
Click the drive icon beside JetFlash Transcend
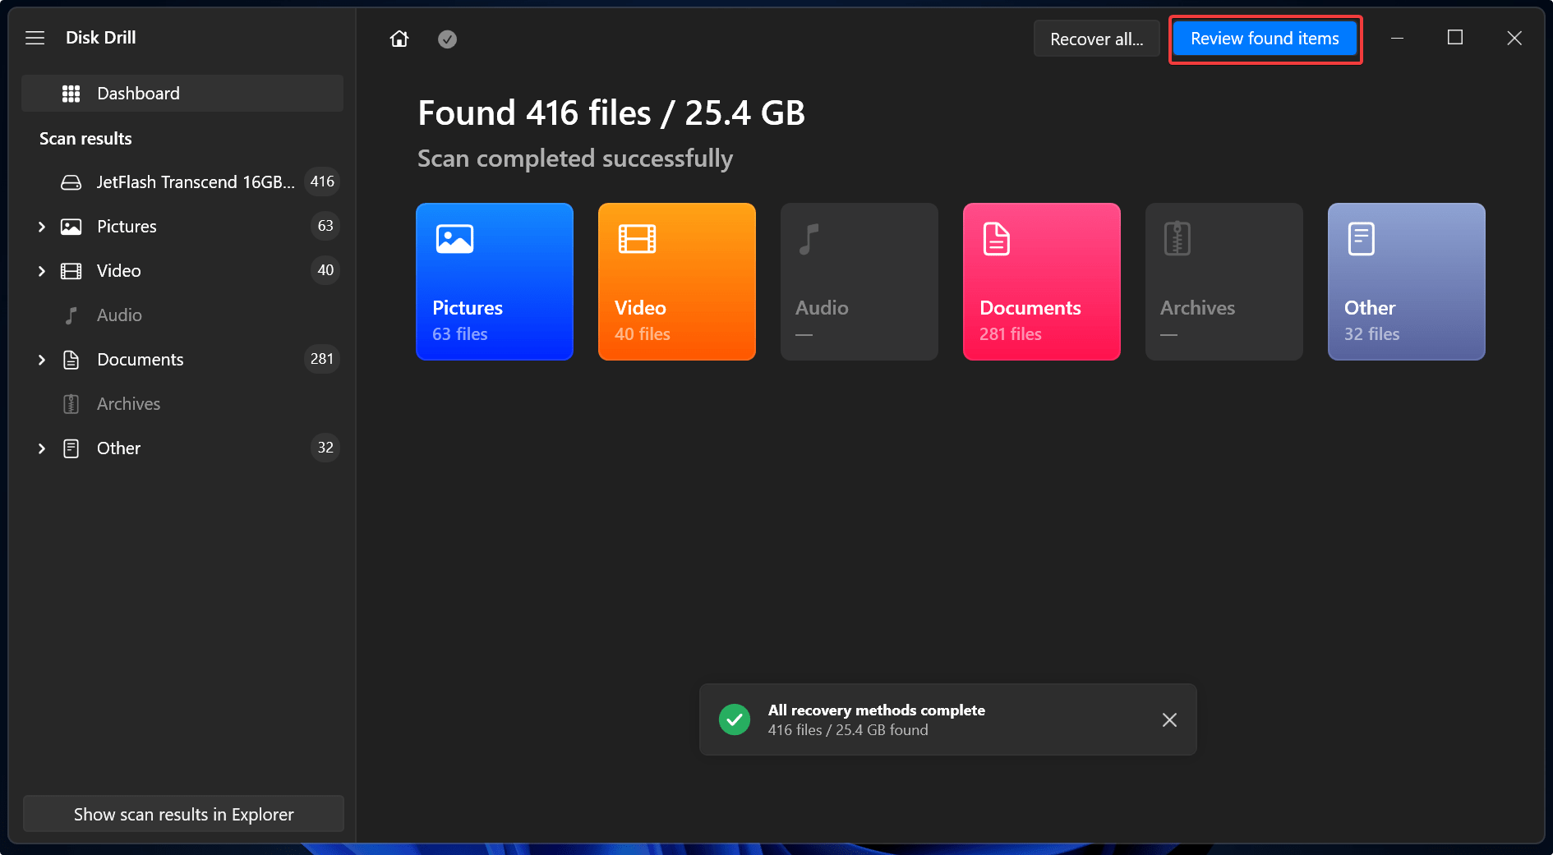pos(71,182)
